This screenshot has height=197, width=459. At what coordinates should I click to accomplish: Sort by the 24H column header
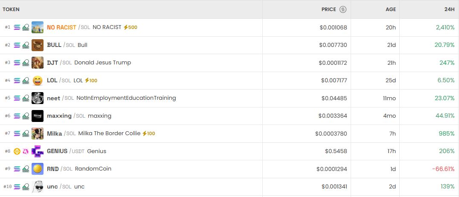(x=449, y=9)
